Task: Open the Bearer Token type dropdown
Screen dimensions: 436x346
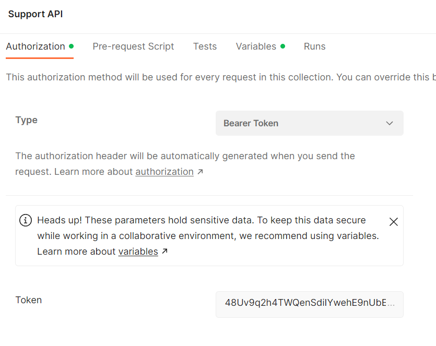Action: 309,123
